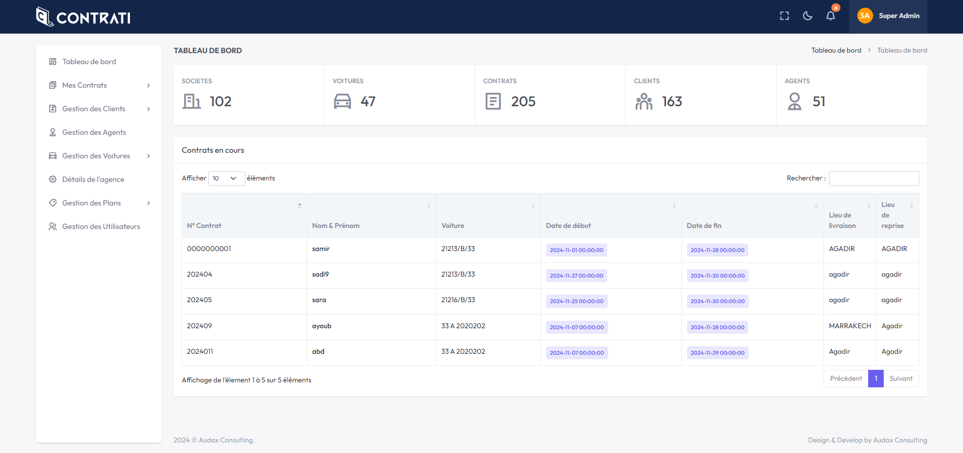
Task: Open the notifications bell
Action: [x=831, y=16]
